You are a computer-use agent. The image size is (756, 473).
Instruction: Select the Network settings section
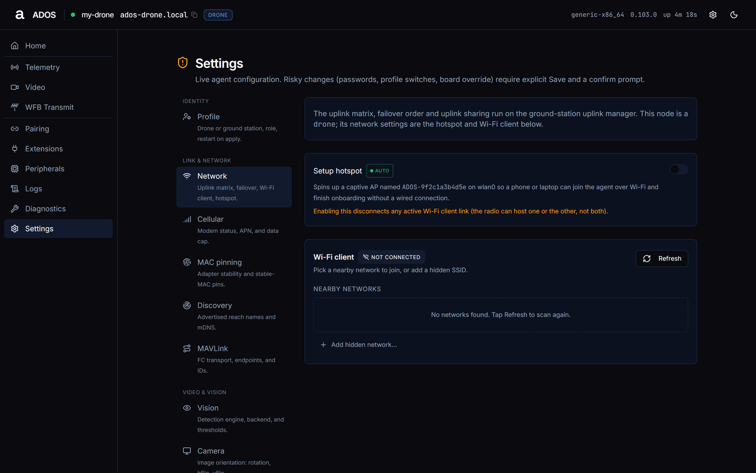234,187
